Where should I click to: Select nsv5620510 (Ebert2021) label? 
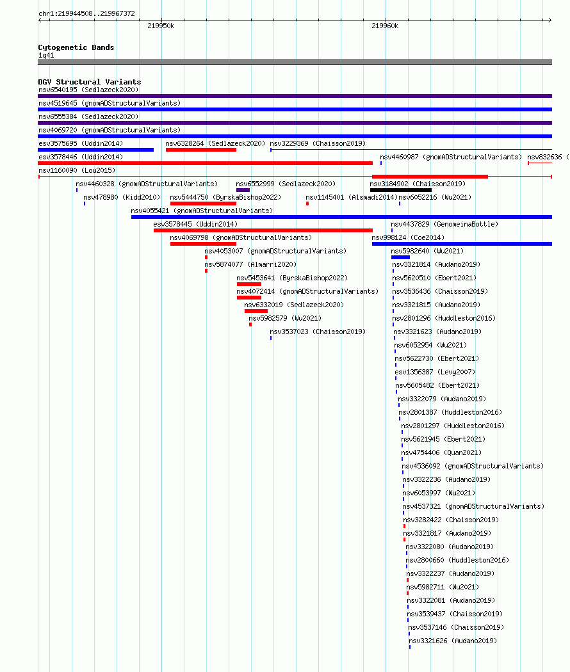434,278
